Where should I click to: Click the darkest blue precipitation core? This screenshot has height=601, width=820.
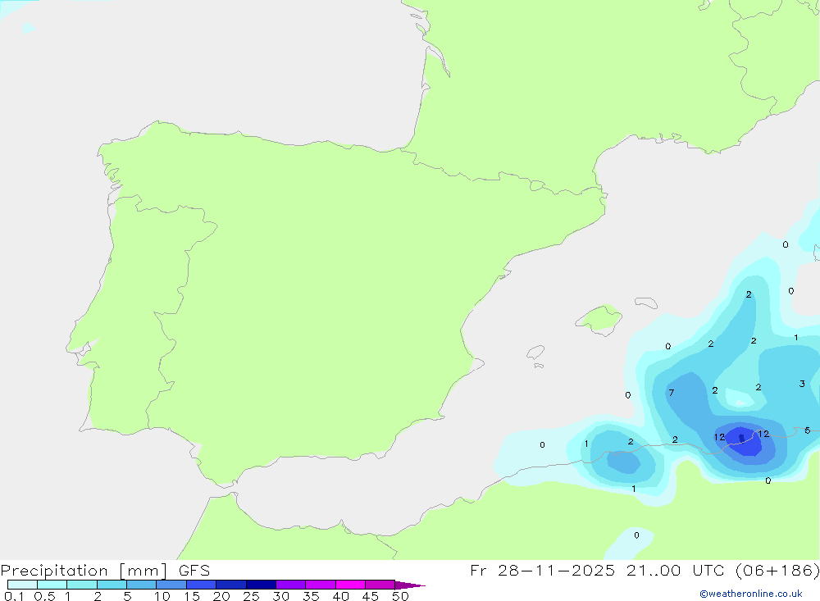(741, 437)
